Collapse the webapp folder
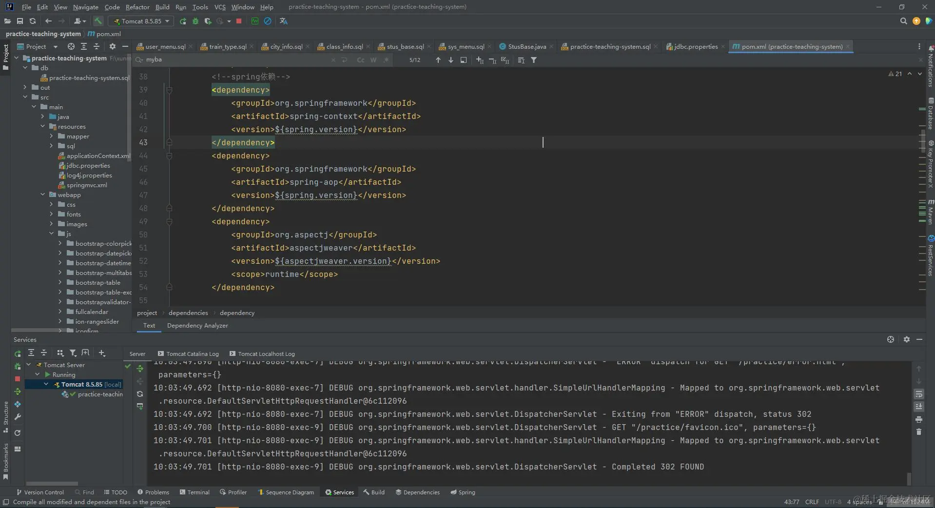This screenshot has height=508, width=935. point(43,195)
